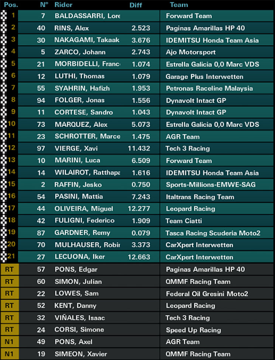Click the Team column header
Screen dimensions: 275x360
(x=179, y=4)
